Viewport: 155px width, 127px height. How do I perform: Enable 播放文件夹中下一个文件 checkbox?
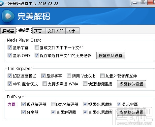pyautogui.click(x=37, y=48)
